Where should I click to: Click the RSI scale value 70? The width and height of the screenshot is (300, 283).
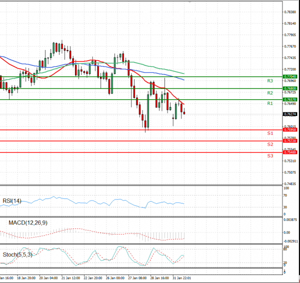click(285, 195)
